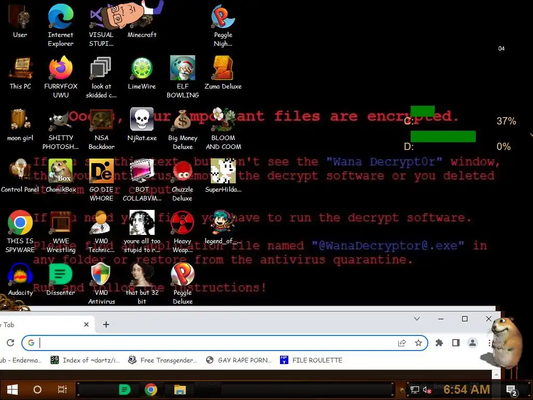
Task: Open 'Free Transgender...' bookmark
Action: (x=162, y=360)
